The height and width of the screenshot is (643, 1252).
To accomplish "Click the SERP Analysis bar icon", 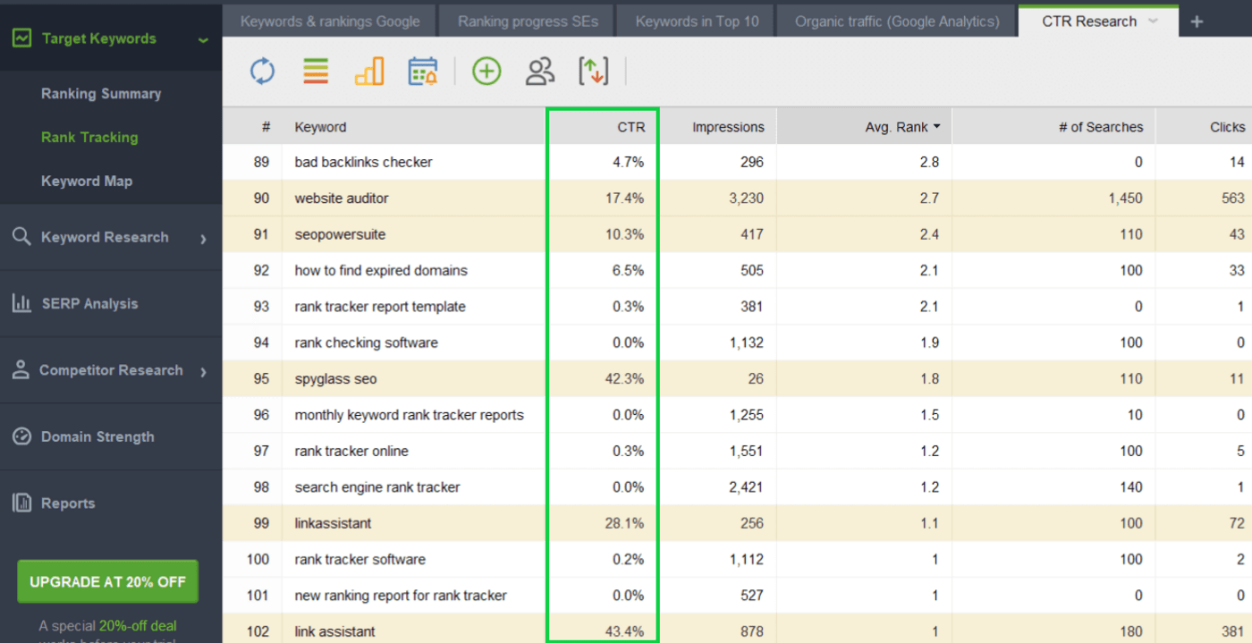I will (x=21, y=303).
